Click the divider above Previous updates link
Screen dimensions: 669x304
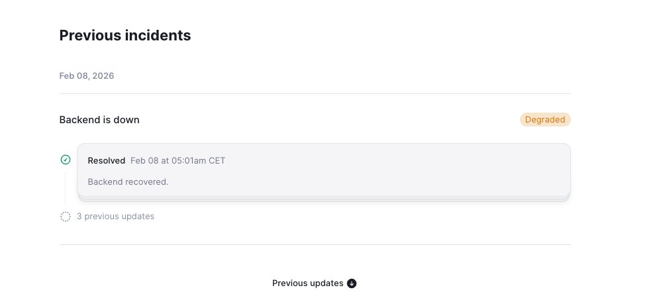tap(315, 245)
